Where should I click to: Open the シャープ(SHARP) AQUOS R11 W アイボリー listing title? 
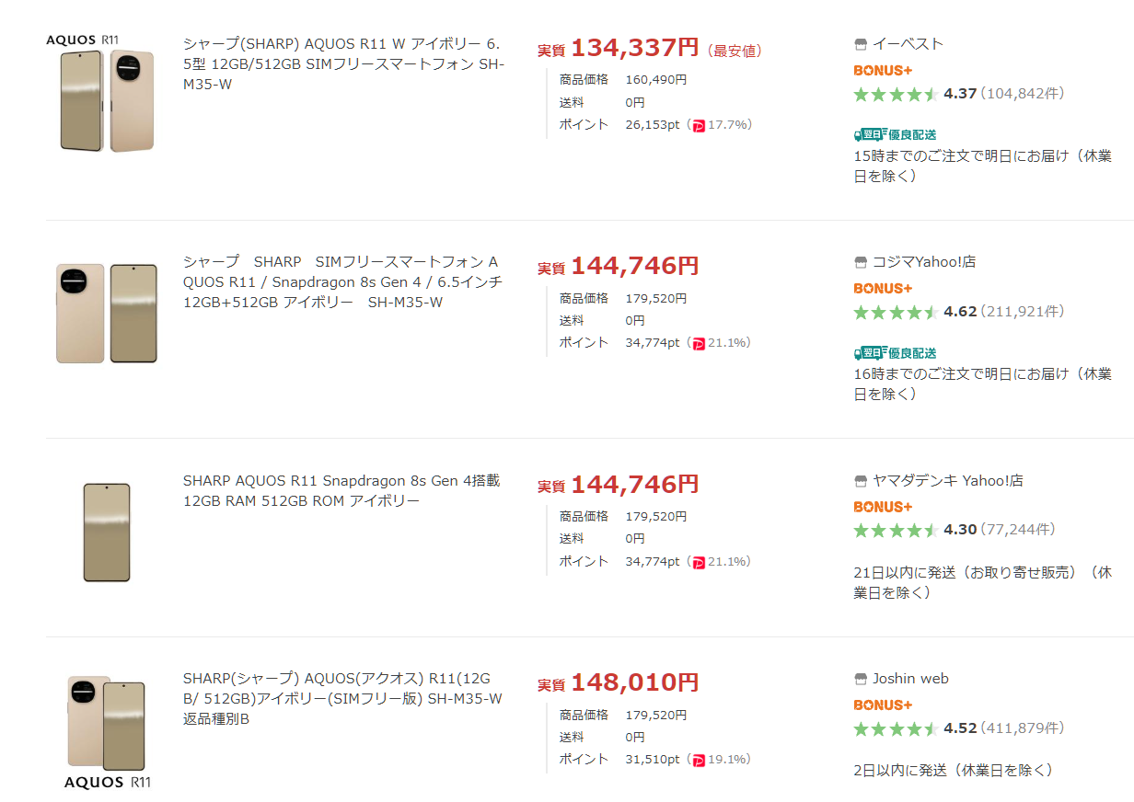pos(343,64)
